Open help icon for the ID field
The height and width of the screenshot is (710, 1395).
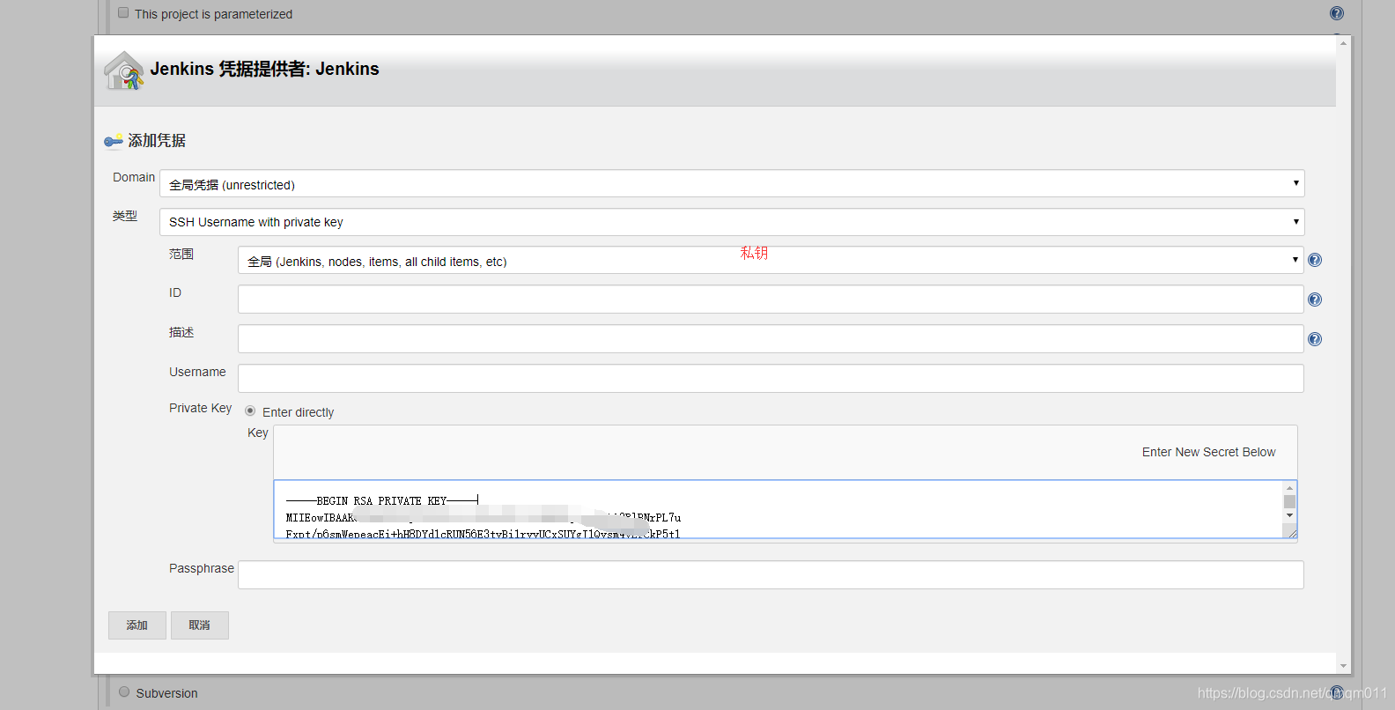click(1315, 300)
